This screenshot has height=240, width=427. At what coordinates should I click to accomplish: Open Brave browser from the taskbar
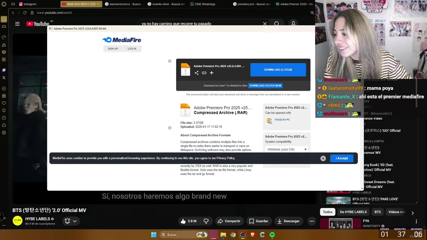[253, 235]
